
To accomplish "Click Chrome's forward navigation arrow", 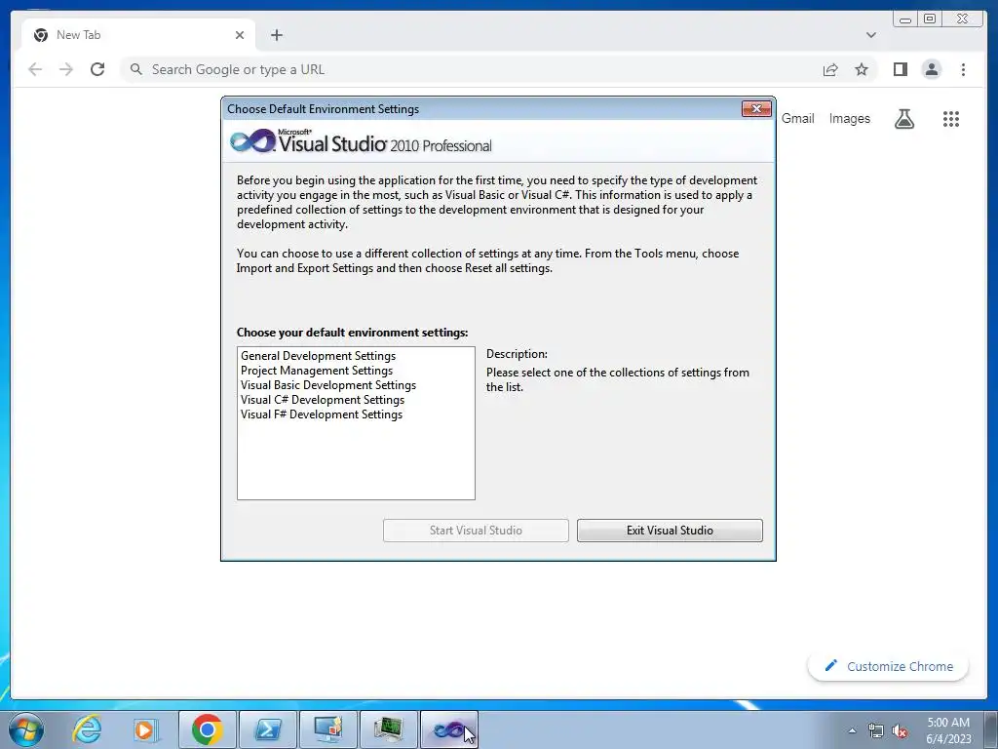I will tap(66, 69).
